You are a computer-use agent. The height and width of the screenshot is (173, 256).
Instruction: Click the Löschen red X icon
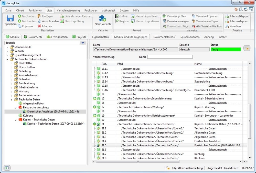click(40, 26)
